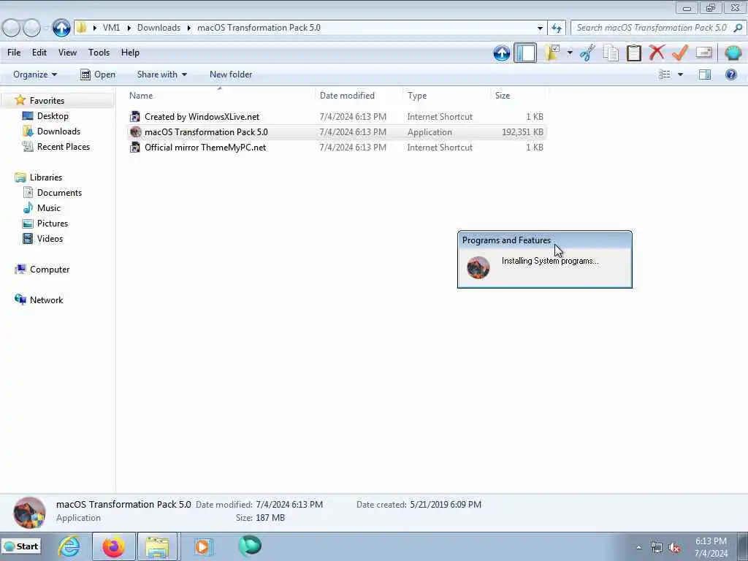This screenshot has height=561, width=748.
Task: Click VM1 in the address breadcrumb
Action: coord(111,28)
